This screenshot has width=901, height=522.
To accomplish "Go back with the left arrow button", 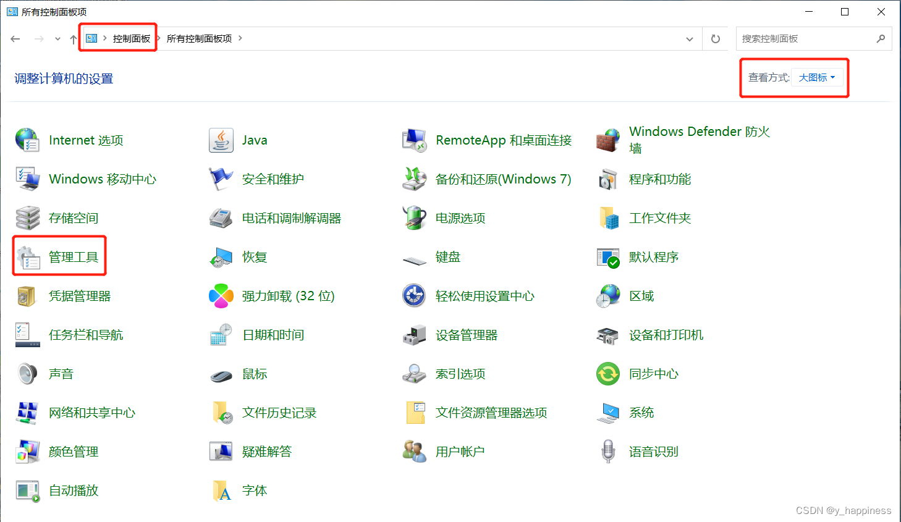I will [x=15, y=39].
